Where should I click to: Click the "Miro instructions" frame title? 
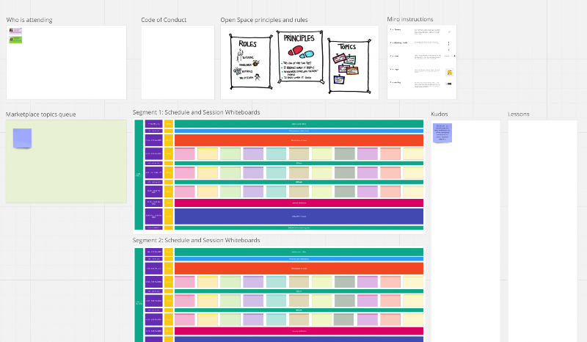tap(410, 19)
